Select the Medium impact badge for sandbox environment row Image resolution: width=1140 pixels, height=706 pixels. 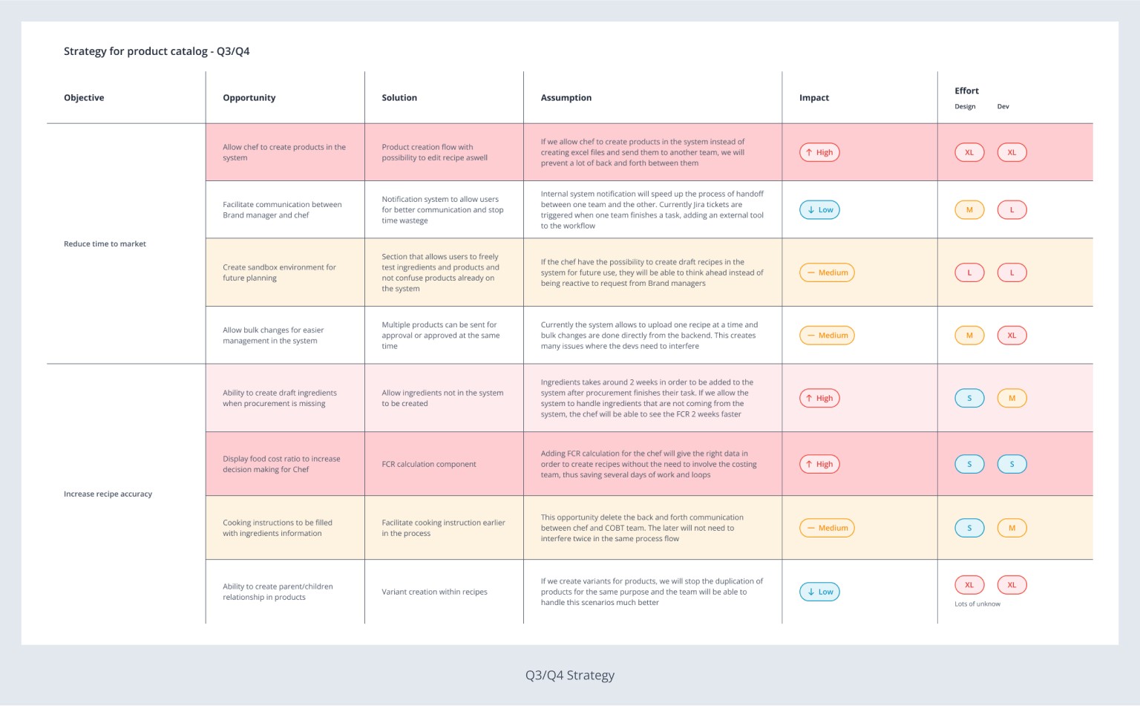[827, 272]
